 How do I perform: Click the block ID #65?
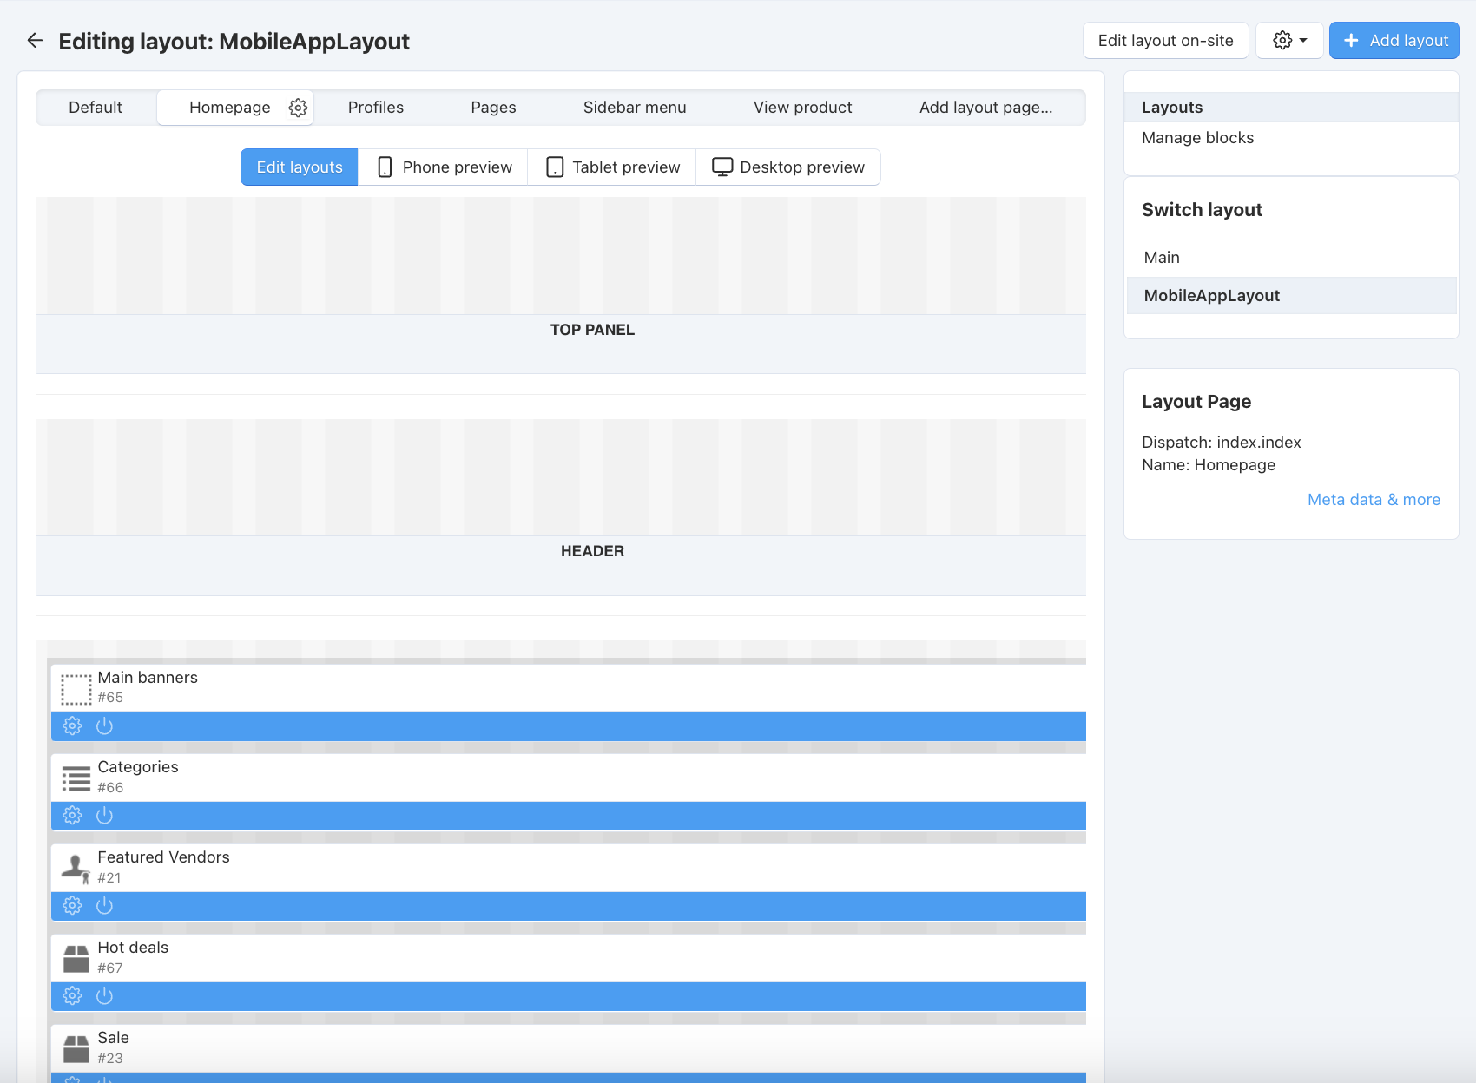(110, 698)
